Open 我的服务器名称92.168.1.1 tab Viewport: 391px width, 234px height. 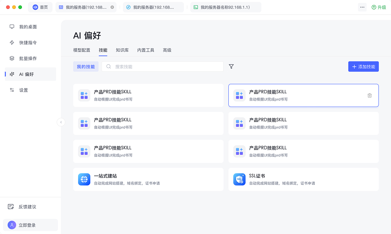(x=226, y=7)
